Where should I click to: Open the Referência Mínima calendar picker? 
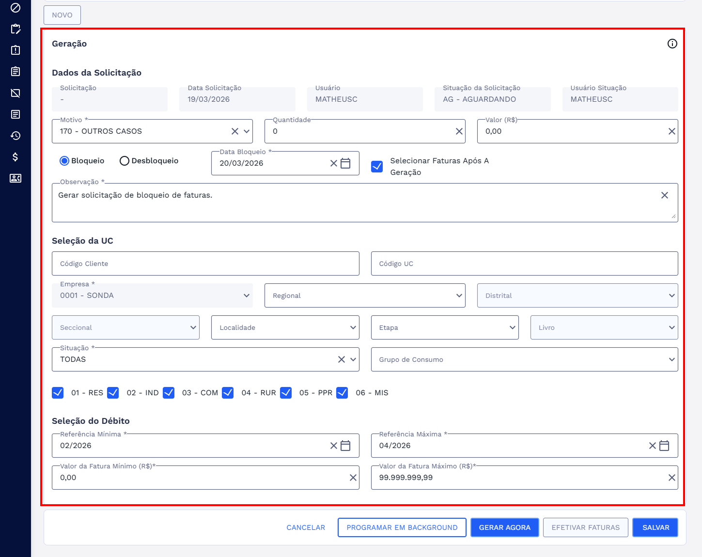click(x=345, y=446)
